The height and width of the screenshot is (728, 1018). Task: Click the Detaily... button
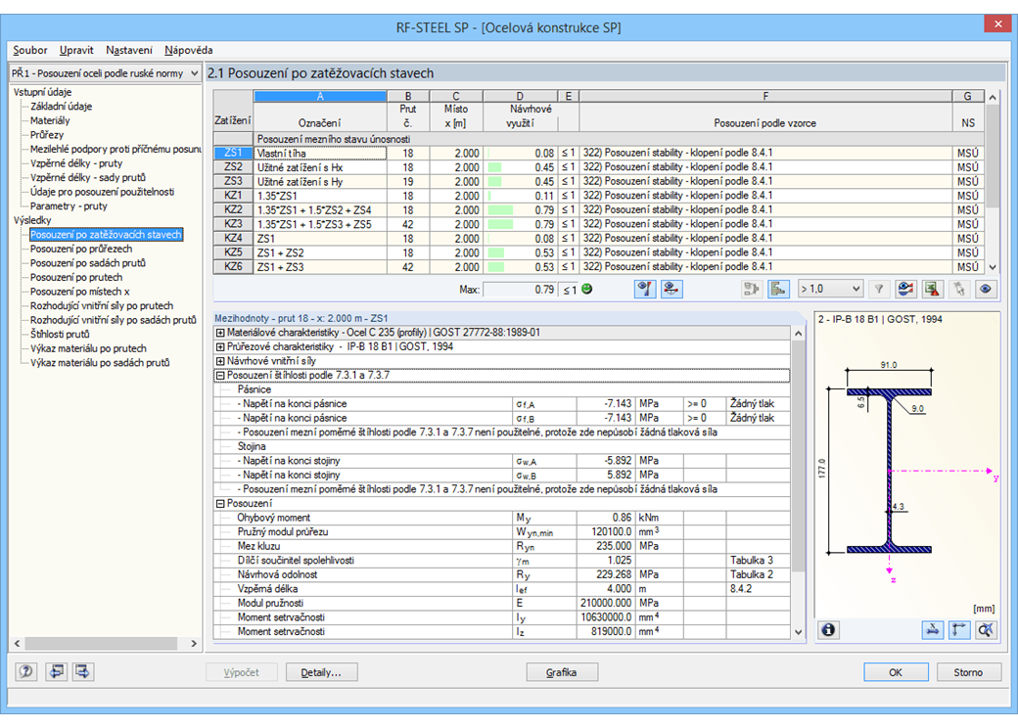point(322,672)
